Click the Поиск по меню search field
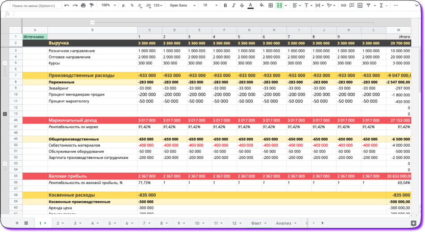Screen dimensions: 425x232 [x=35, y=6]
